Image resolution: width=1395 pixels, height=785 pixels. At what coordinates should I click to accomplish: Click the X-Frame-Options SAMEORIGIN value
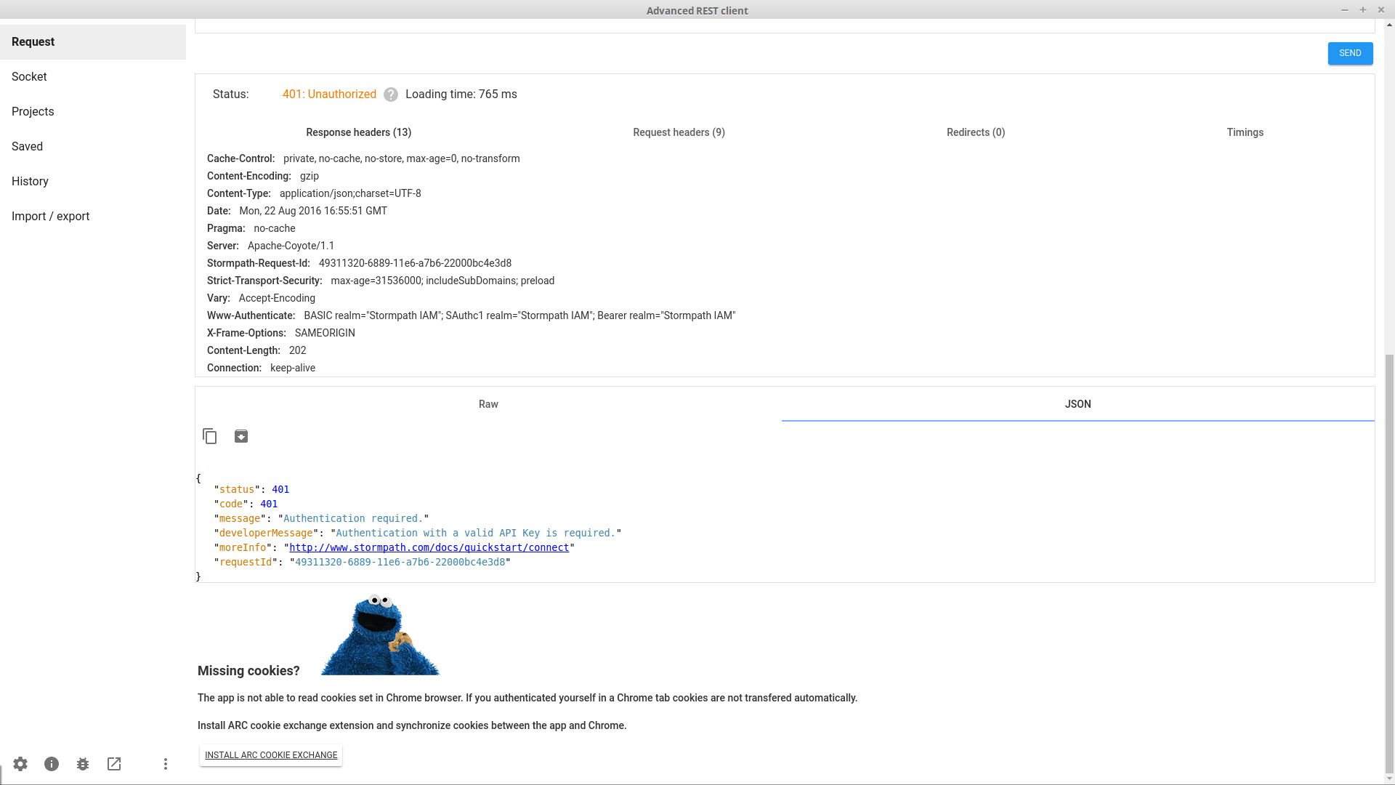[325, 333]
